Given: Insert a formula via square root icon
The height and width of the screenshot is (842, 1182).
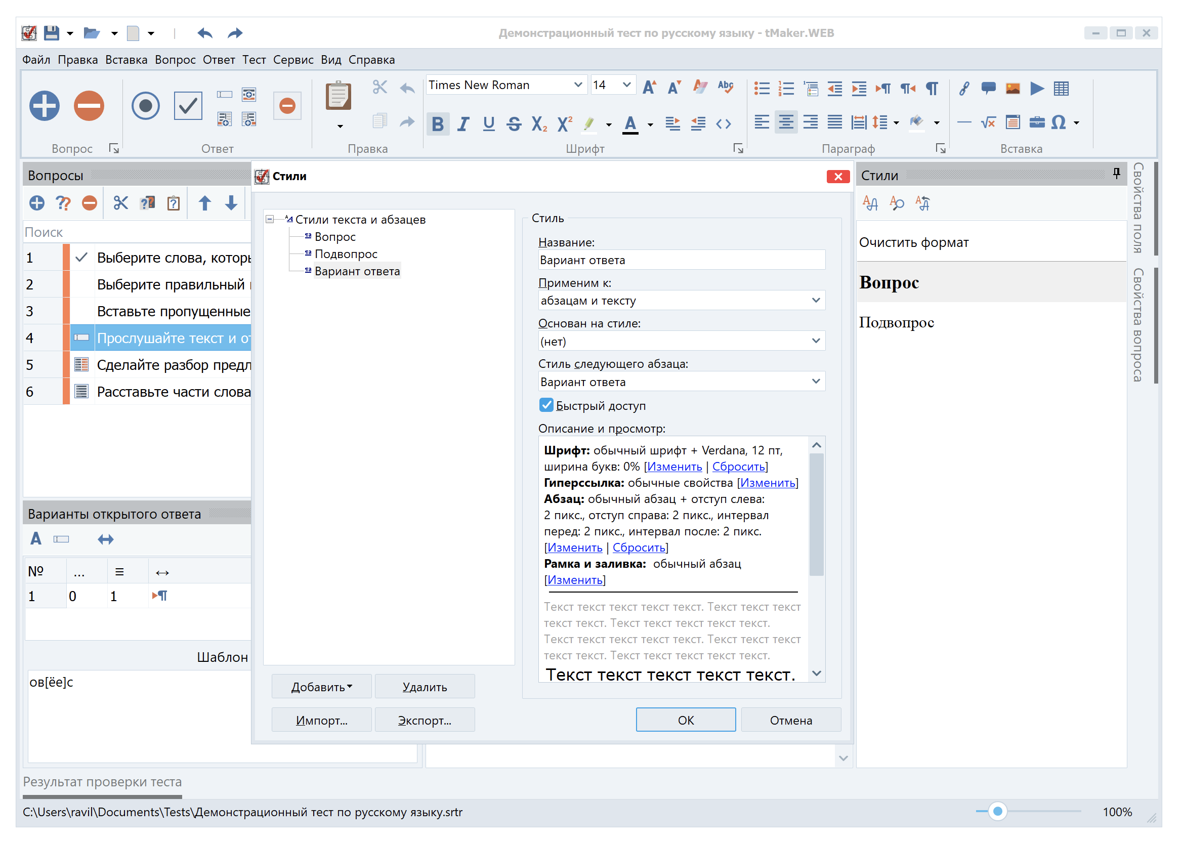Looking at the screenshot, I should pyautogui.click(x=989, y=123).
